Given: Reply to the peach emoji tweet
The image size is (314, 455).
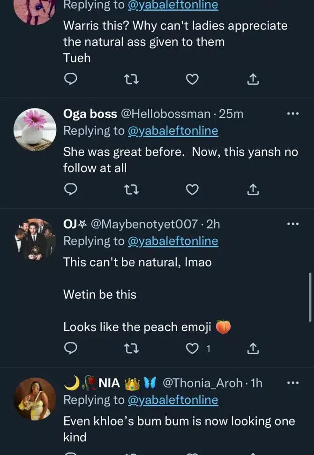Looking at the screenshot, I should pyautogui.click(x=70, y=349).
